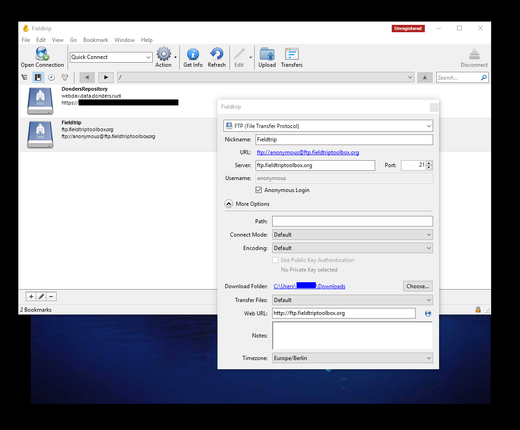
Task: Click the Nickname input field
Action: click(x=344, y=139)
